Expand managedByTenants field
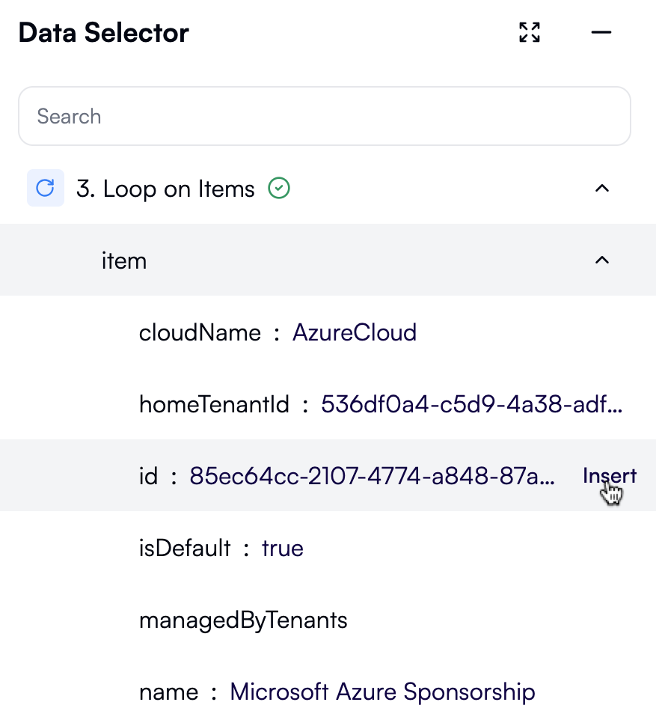Screen dimensions: 656x717 [242, 620]
